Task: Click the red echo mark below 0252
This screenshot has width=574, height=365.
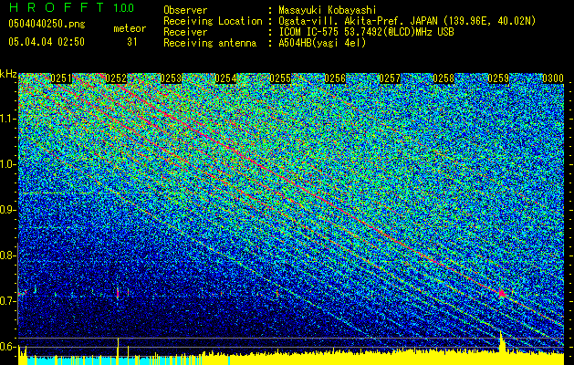Action: point(118,293)
